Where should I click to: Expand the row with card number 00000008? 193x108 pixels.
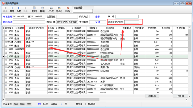click(6, 60)
